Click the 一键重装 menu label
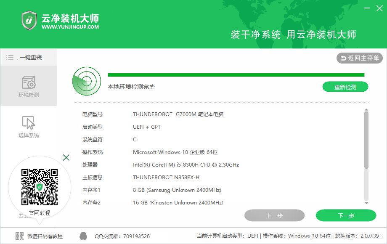The height and width of the screenshot is (244, 387). (x=31, y=58)
